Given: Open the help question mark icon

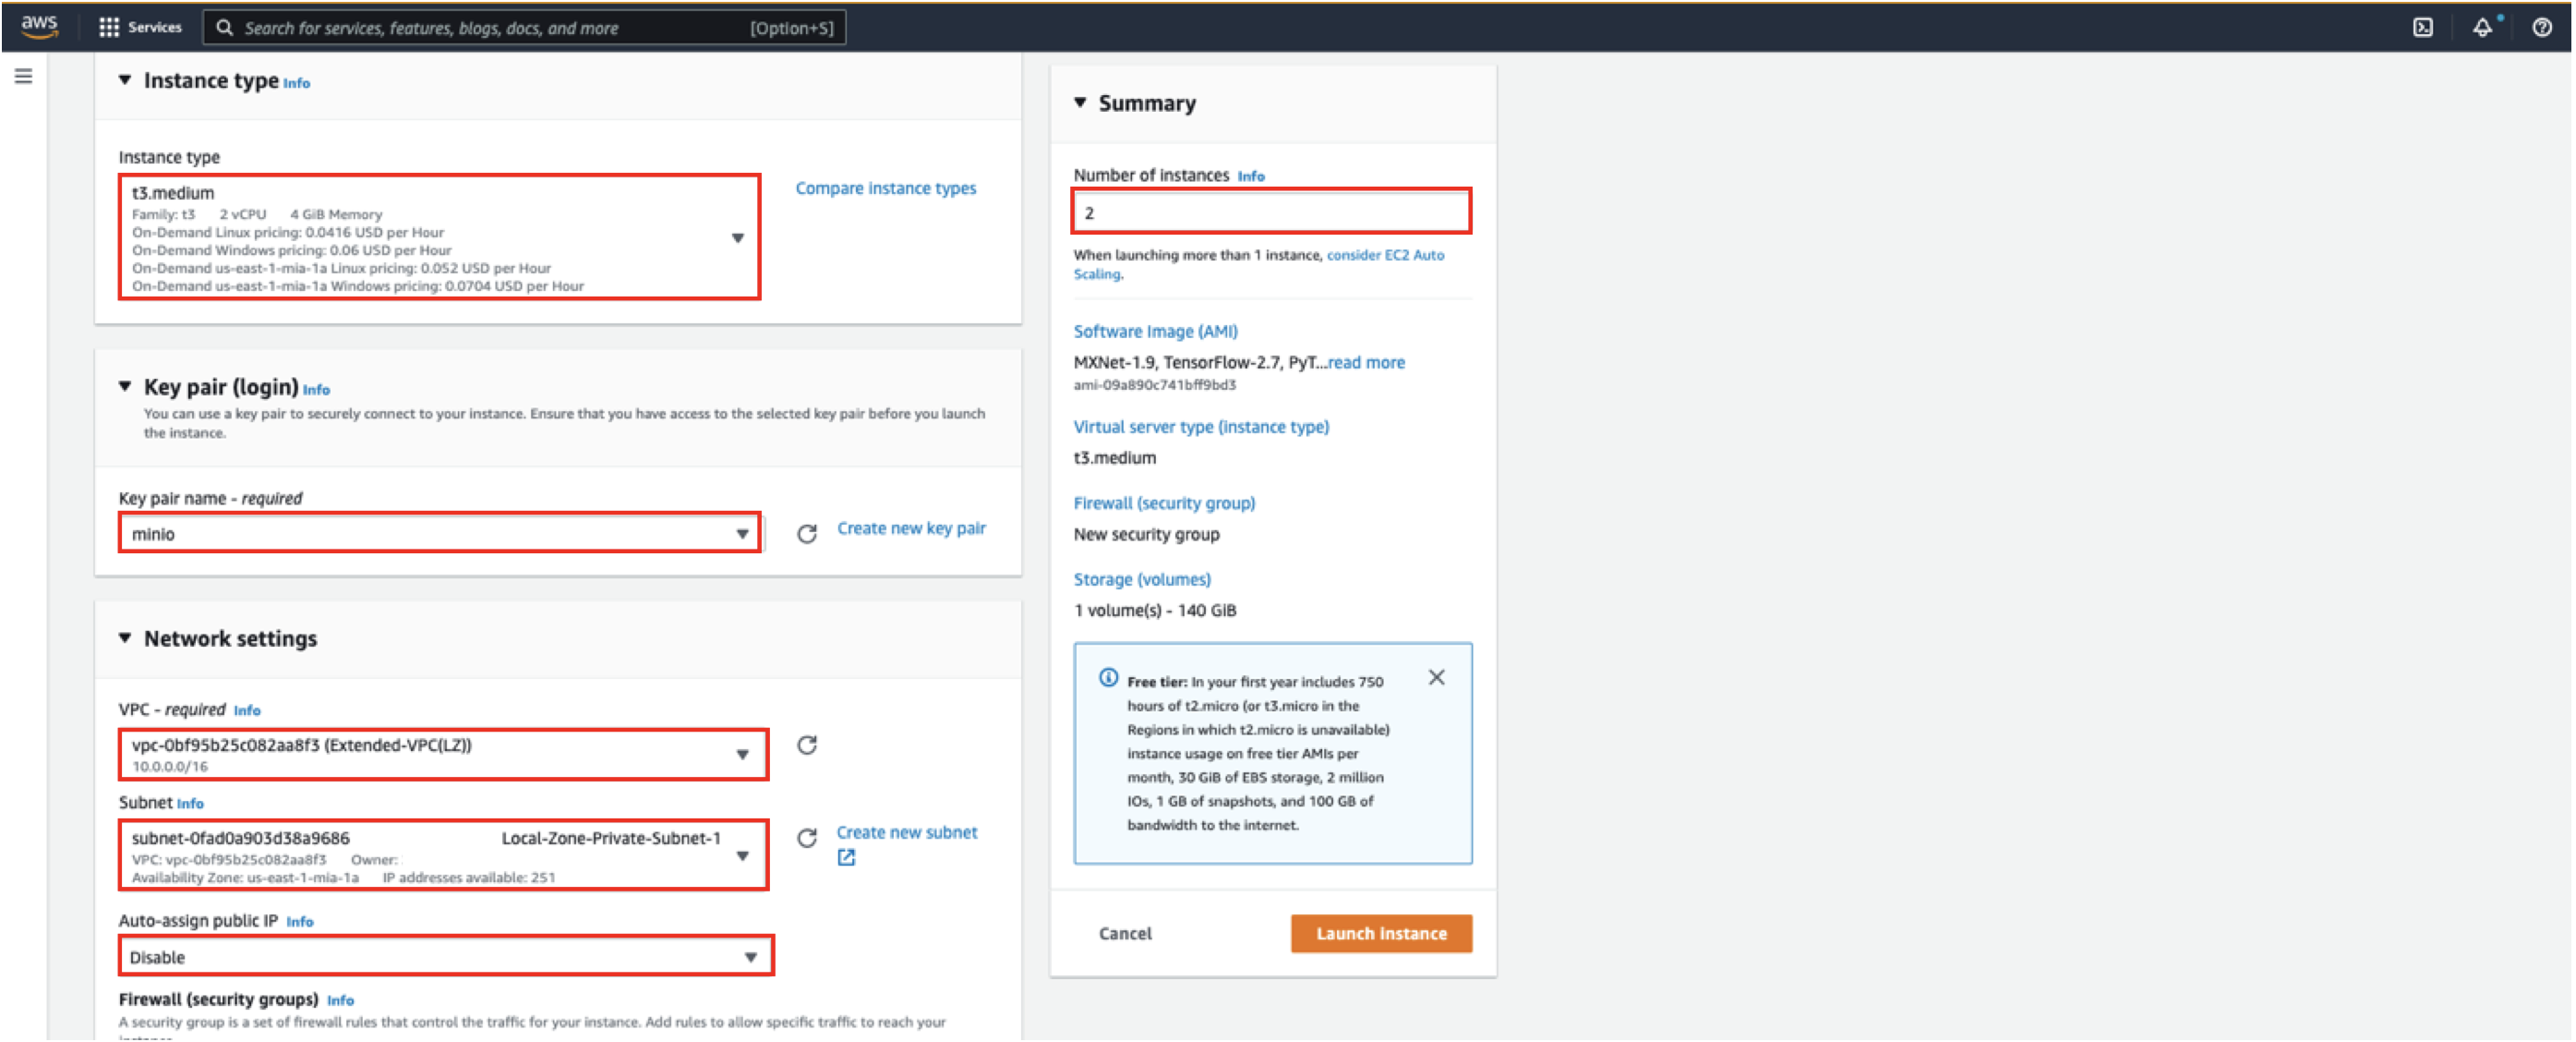Looking at the screenshot, I should click(x=2541, y=27).
